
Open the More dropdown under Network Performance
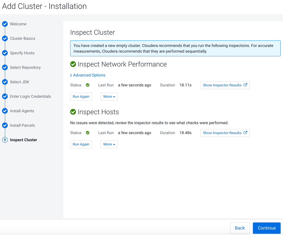click(109, 97)
